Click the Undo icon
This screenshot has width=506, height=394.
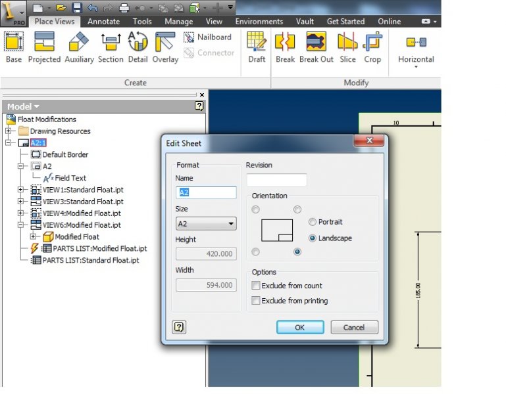(x=92, y=7)
